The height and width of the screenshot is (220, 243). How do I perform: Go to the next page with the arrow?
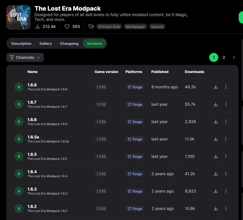(234, 57)
